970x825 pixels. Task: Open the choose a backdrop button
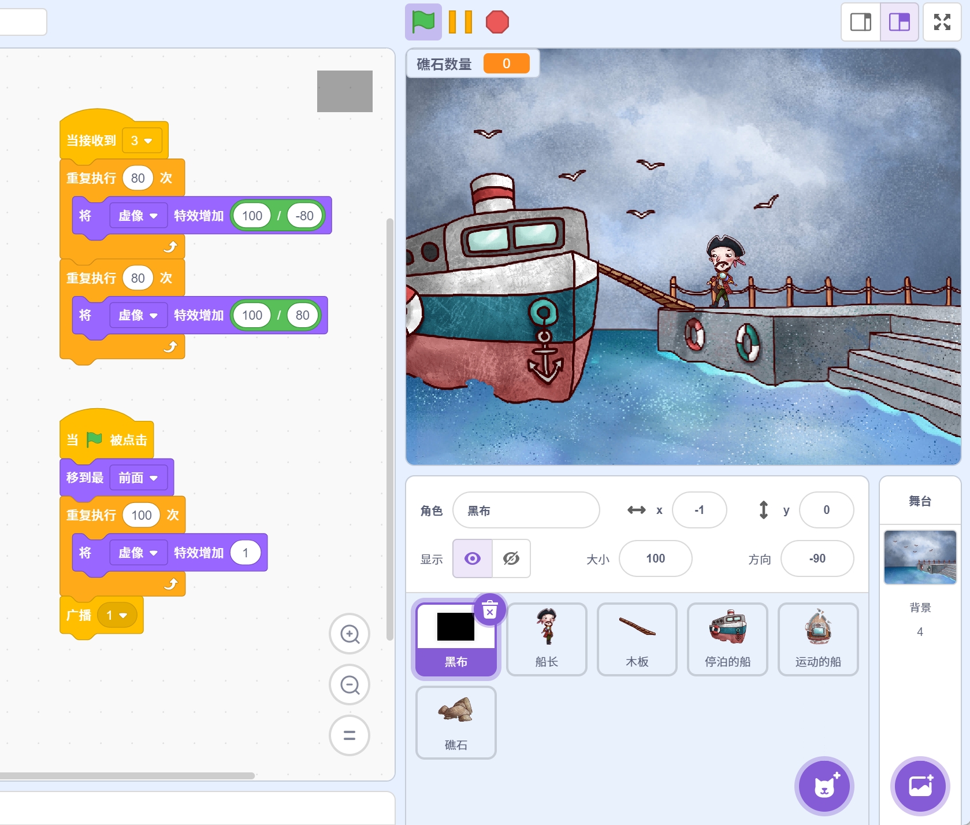tap(920, 786)
